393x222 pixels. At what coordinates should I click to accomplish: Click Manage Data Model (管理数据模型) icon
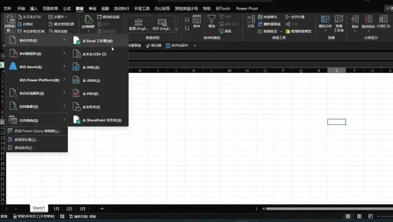[x=288, y=31]
